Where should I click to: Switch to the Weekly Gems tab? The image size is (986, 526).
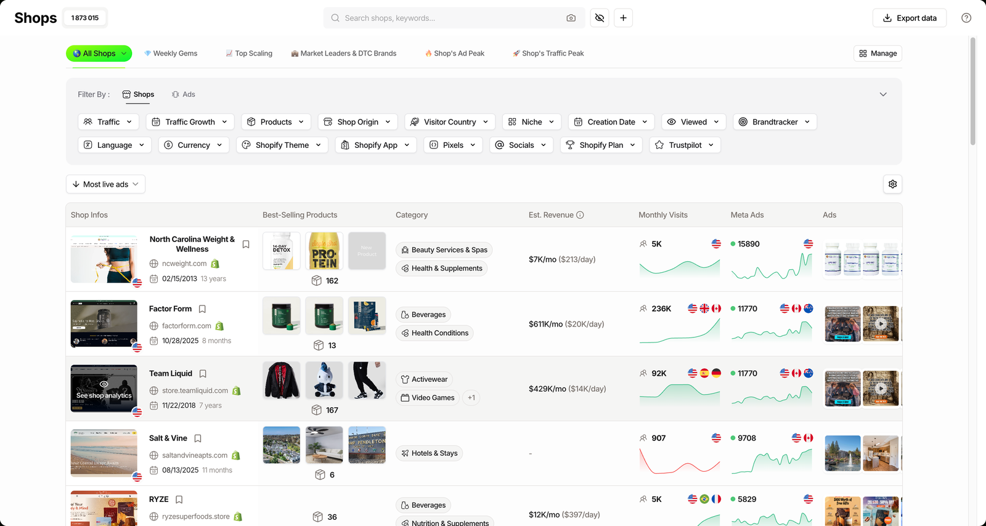(171, 54)
